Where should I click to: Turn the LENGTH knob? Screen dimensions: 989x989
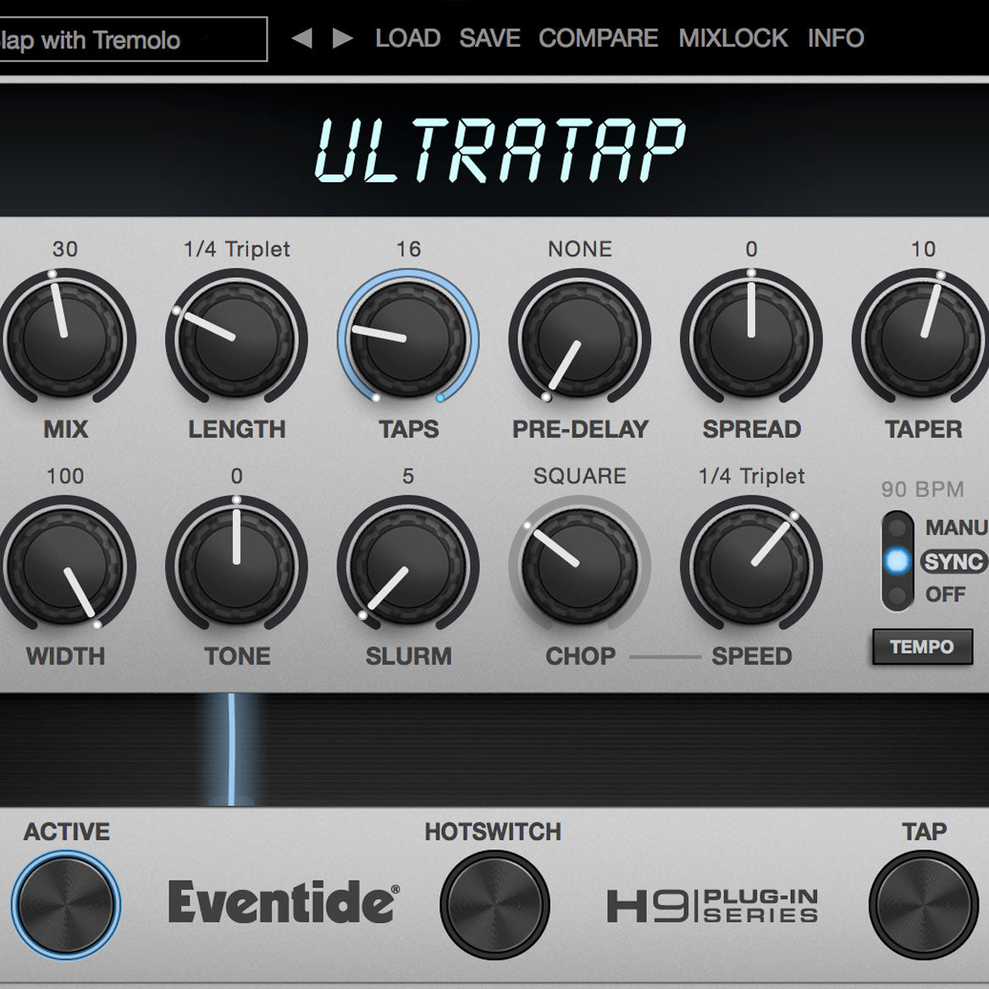tap(237, 337)
